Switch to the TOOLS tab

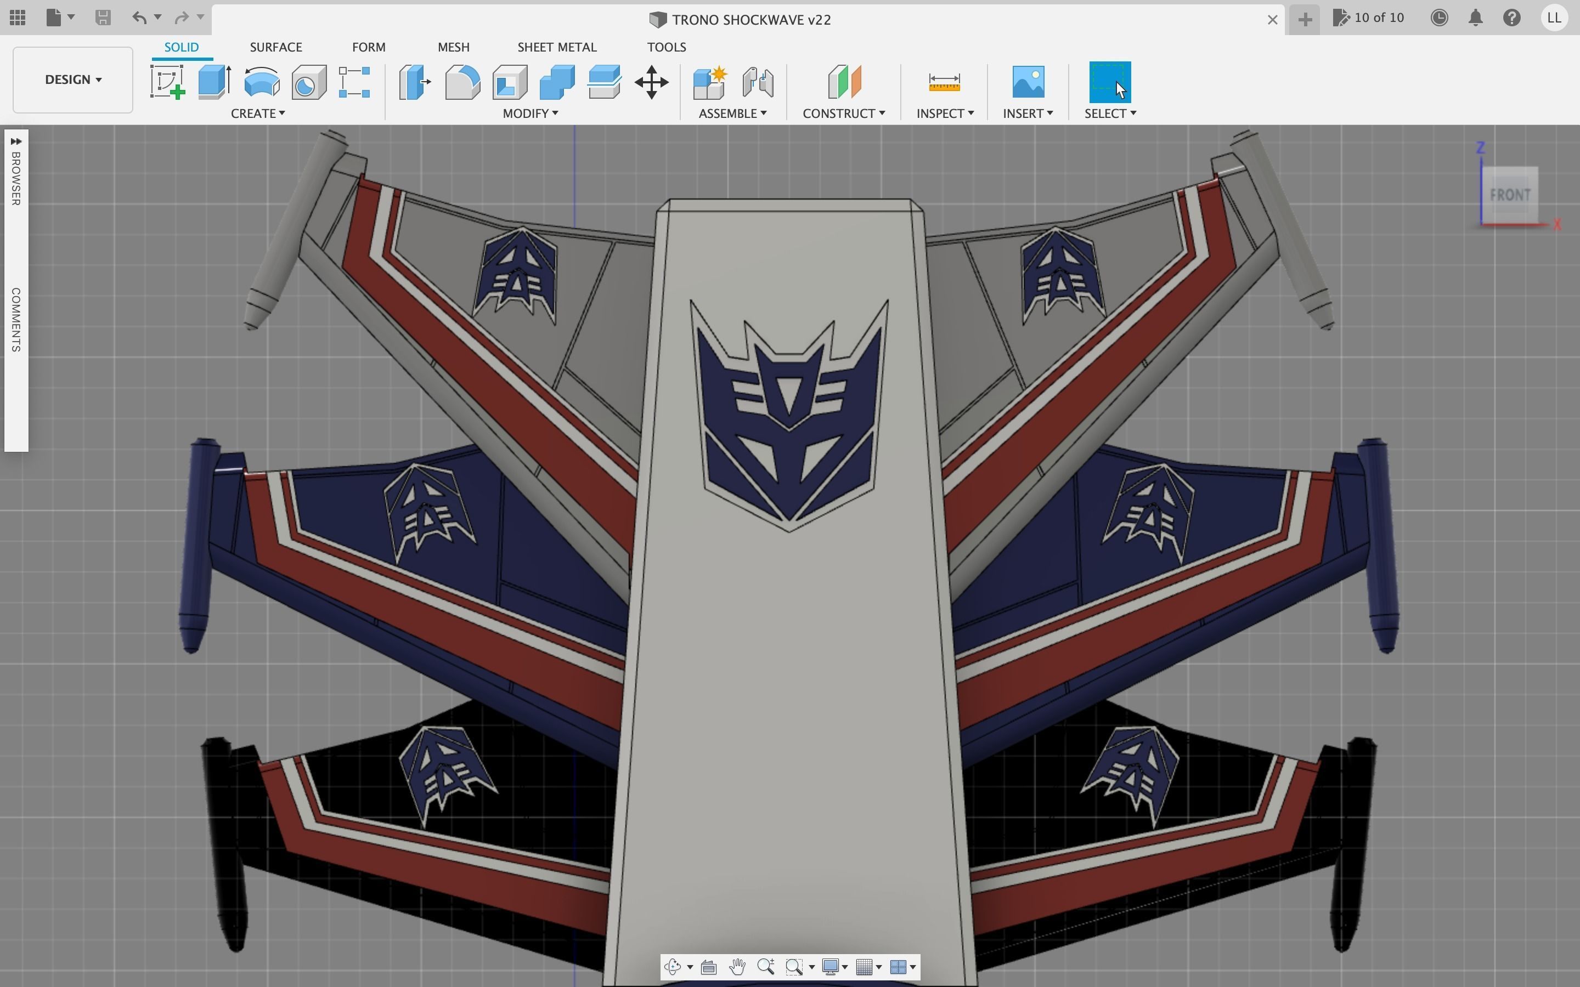(x=666, y=47)
